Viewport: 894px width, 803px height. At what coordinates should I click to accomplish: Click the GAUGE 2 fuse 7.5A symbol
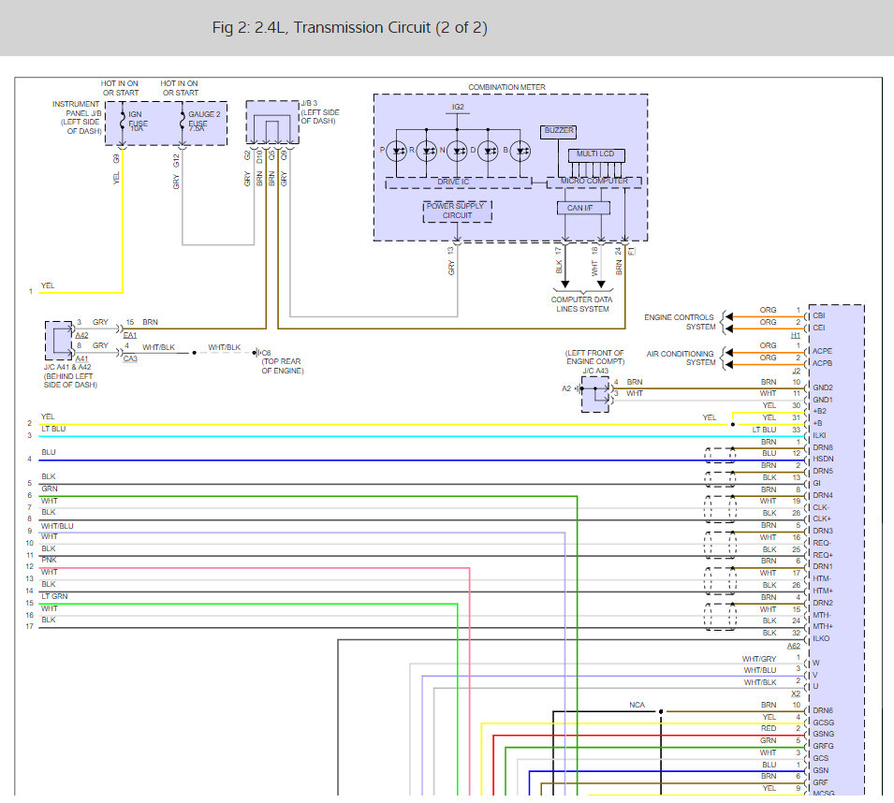point(183,121)
